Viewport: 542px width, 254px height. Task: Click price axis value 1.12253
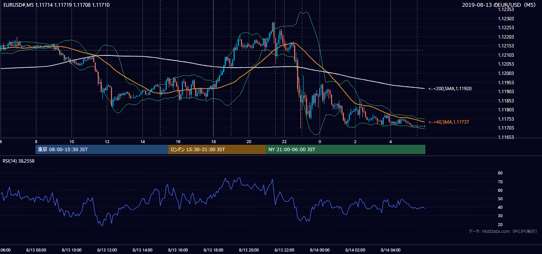click(x=506, y=28)
